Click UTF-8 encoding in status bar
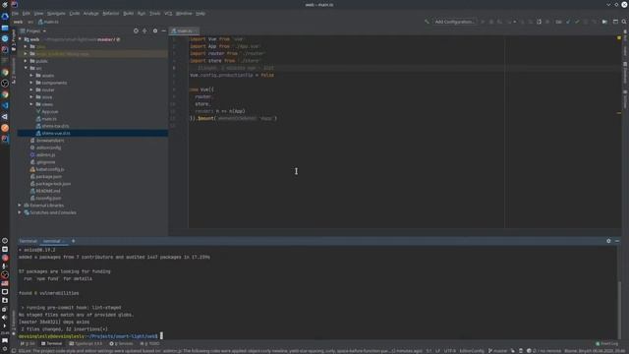Image resolution: width=629 pixels, height=354 pixels. click(450, 351)
